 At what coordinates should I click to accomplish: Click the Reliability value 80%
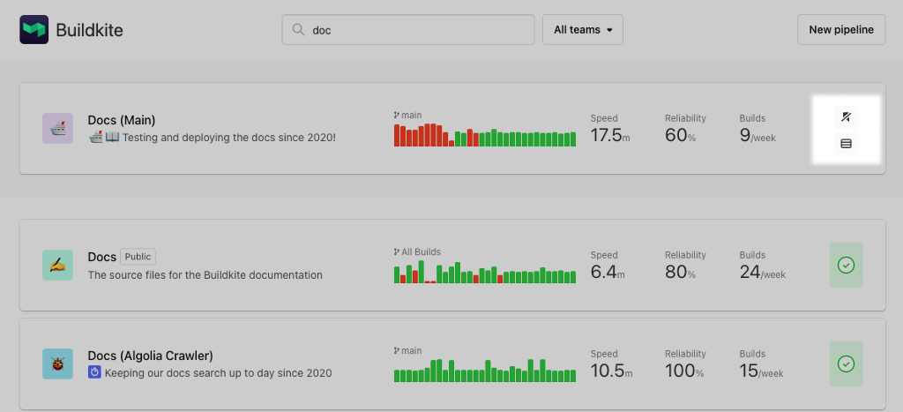[680, 272]
